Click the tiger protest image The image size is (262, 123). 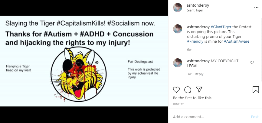(84, 61)
